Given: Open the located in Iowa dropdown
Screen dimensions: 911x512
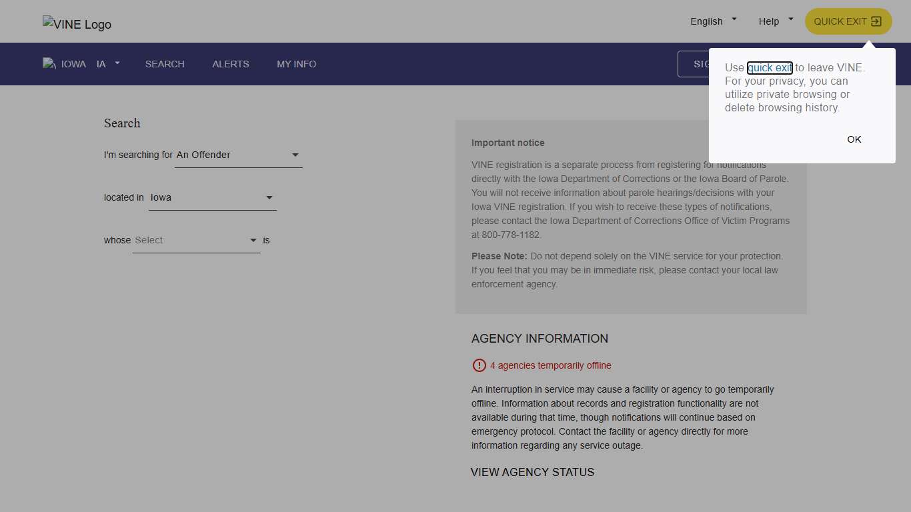Looking at the screenshot, I should [x=212, y=197].
